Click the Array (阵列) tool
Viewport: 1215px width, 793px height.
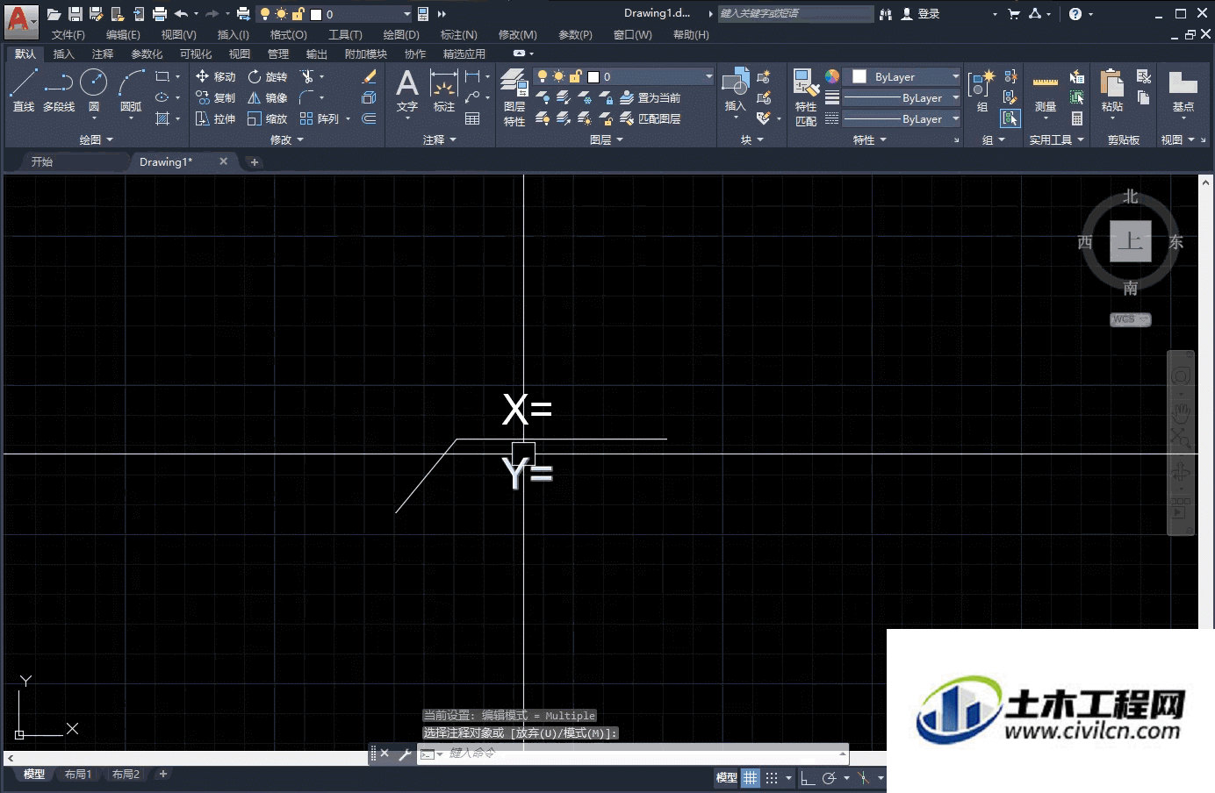[320, 118]
